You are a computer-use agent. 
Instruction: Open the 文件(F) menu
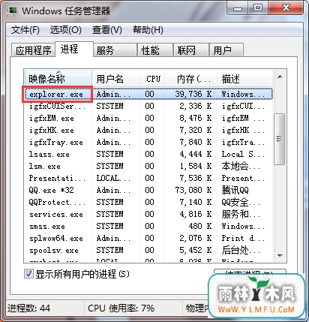tap(25, 30)
